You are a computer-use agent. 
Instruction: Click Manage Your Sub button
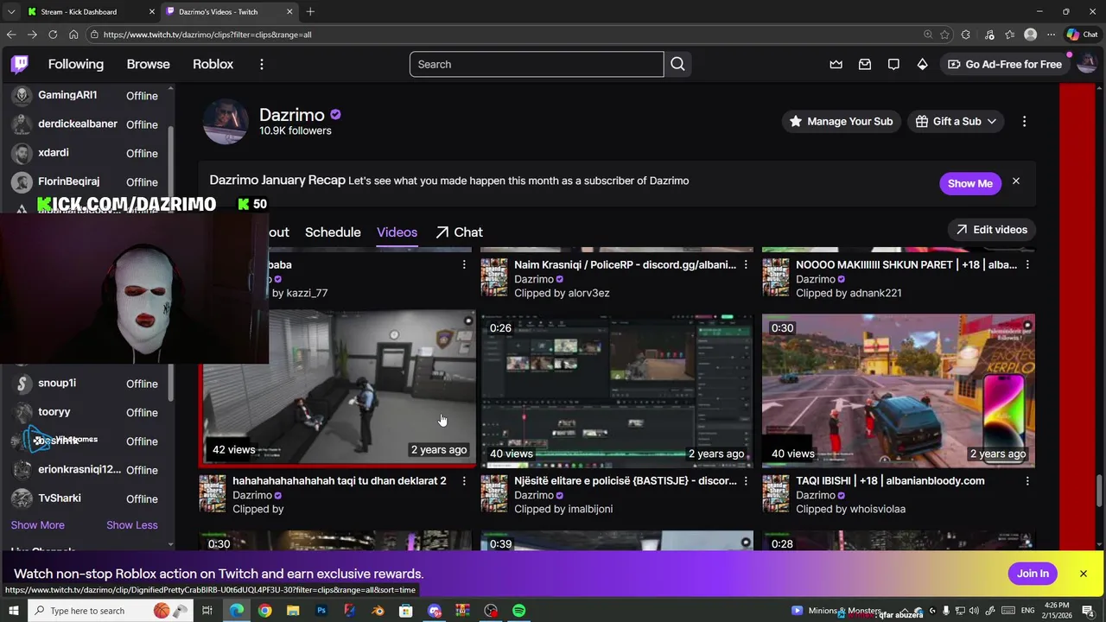point(840,121)
